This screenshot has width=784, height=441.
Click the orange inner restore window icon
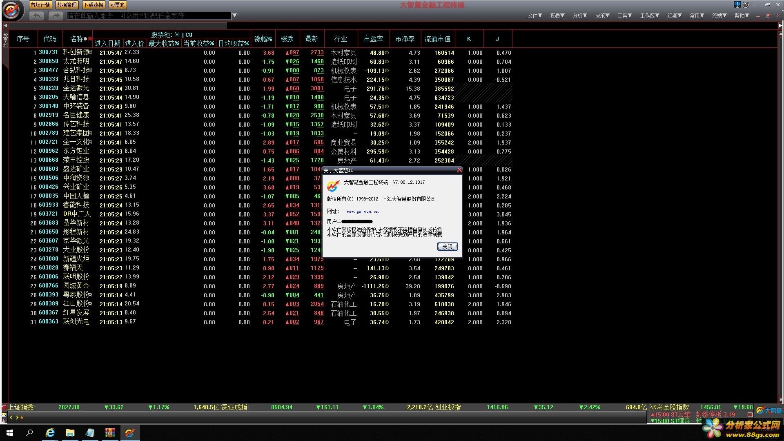coord(768,16)
